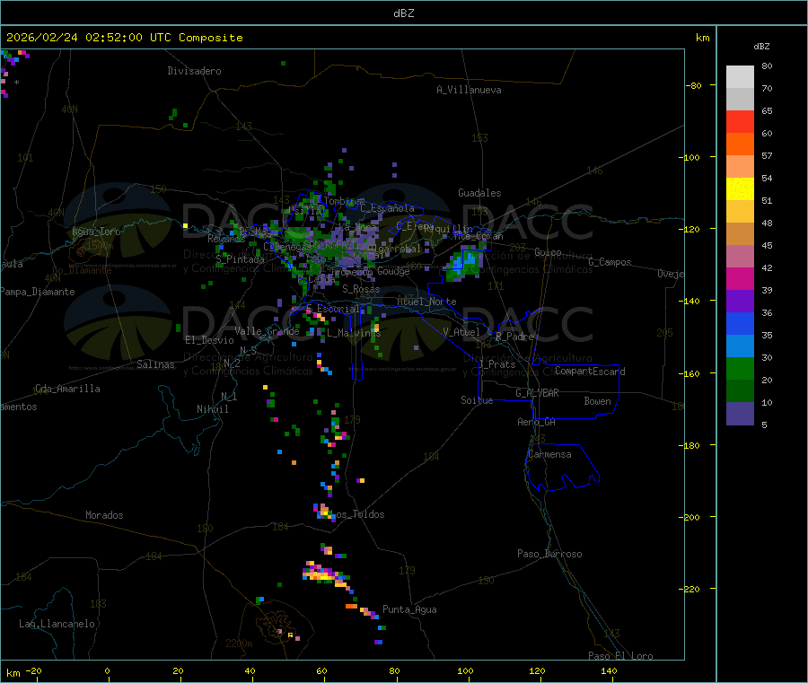Click the Goudge location label
This screenshot has height=683, width=808.
pos(393,271)
